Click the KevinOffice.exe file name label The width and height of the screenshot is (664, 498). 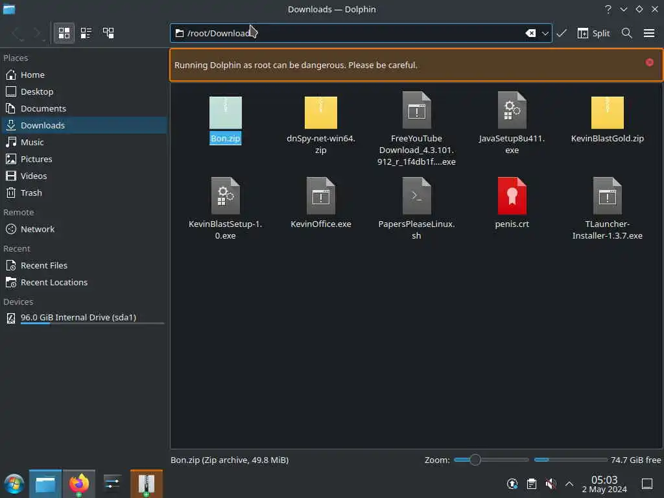pos(320,224)
